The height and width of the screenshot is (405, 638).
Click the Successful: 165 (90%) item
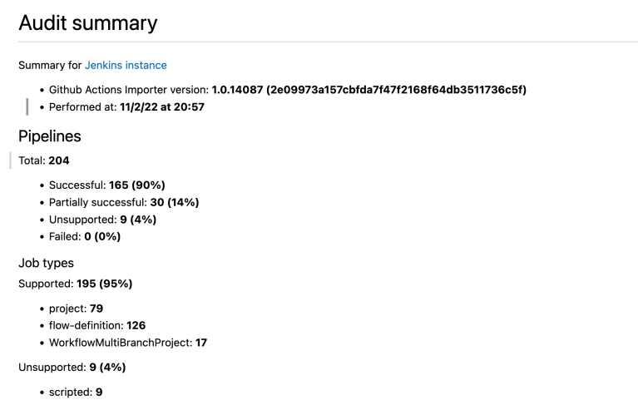coord(112,185)
